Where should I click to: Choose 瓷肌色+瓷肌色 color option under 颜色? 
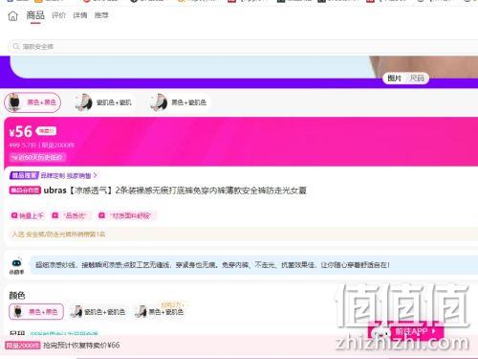click(x=98, y=312)
